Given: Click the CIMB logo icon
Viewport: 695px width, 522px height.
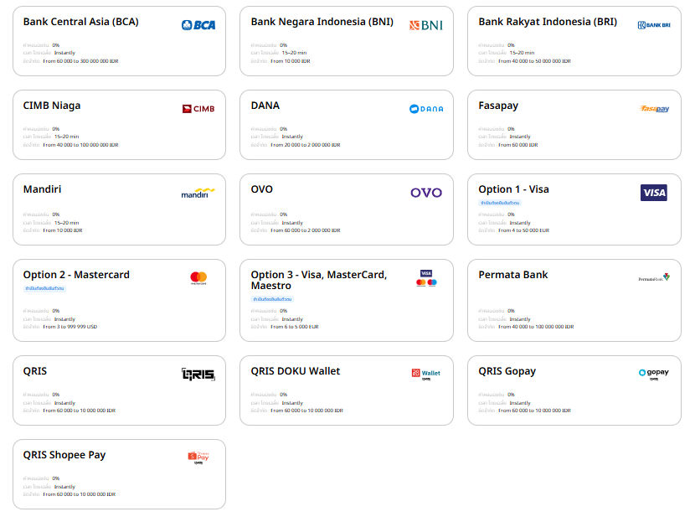Looking at the screenshot, I should point(198,109).
